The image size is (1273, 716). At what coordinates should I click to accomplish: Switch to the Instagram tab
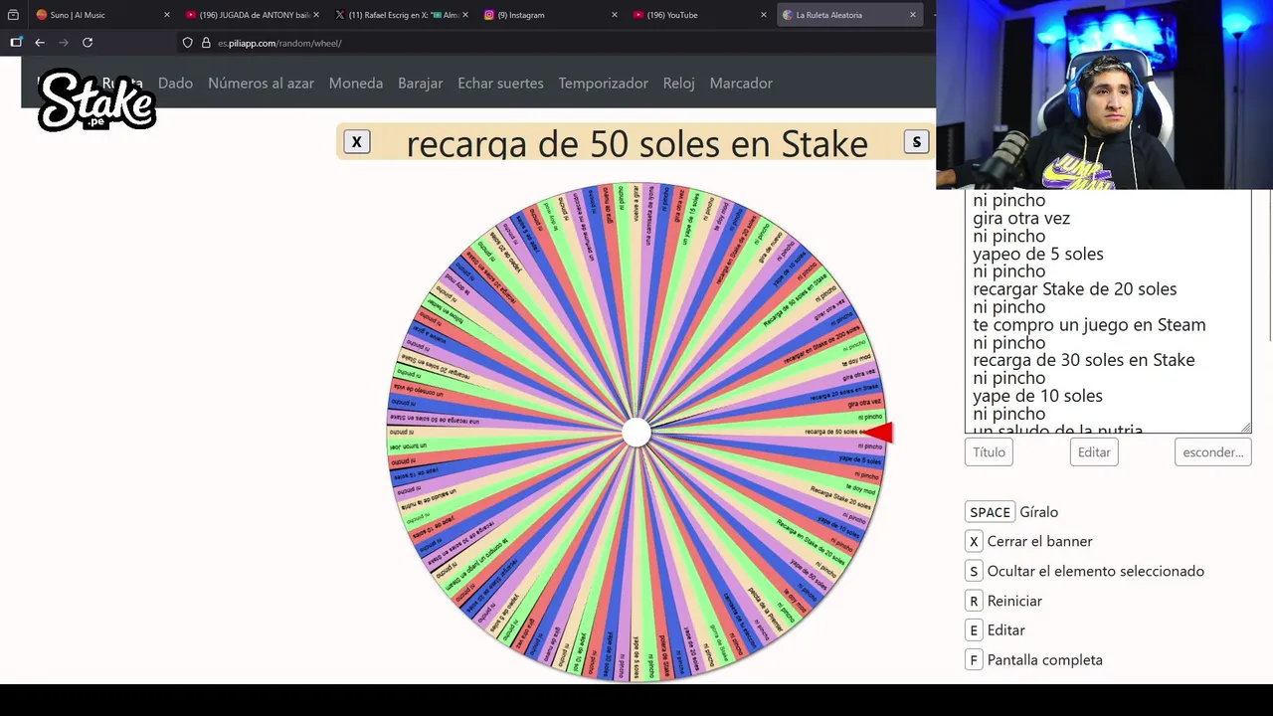550,15
